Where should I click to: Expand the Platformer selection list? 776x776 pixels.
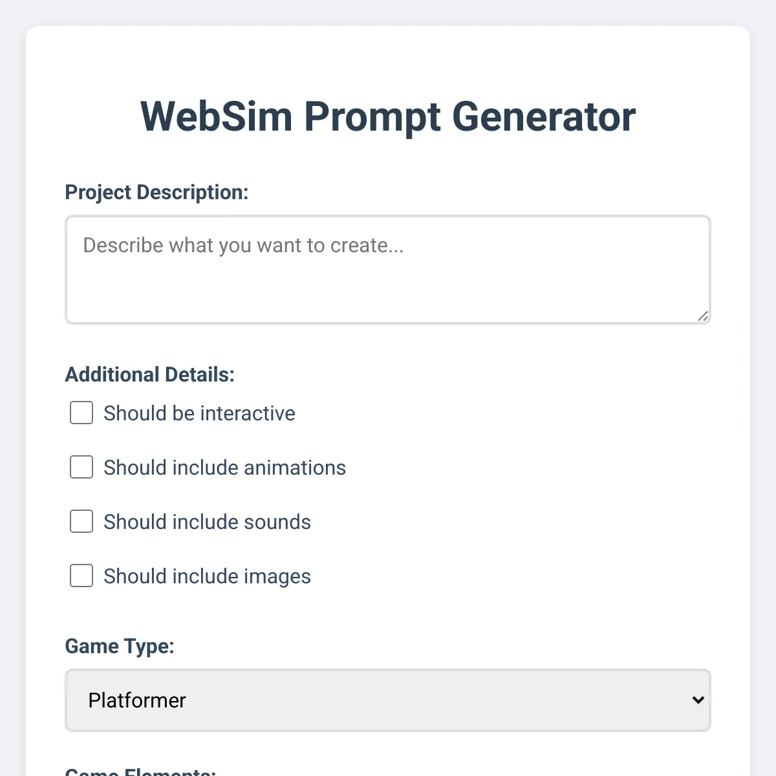(388, 700)
